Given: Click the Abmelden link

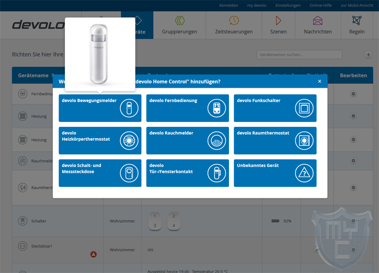Looking at the screenshot, I should click(x=228, y=5).
